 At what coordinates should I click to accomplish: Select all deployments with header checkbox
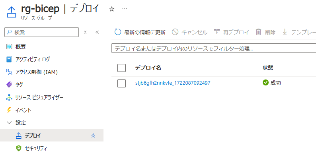pos(121,68)
